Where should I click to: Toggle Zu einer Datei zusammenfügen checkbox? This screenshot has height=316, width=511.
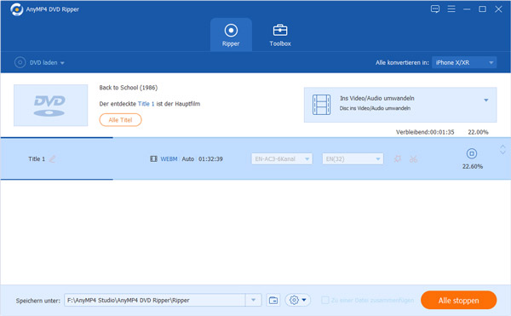pos(325,300)
